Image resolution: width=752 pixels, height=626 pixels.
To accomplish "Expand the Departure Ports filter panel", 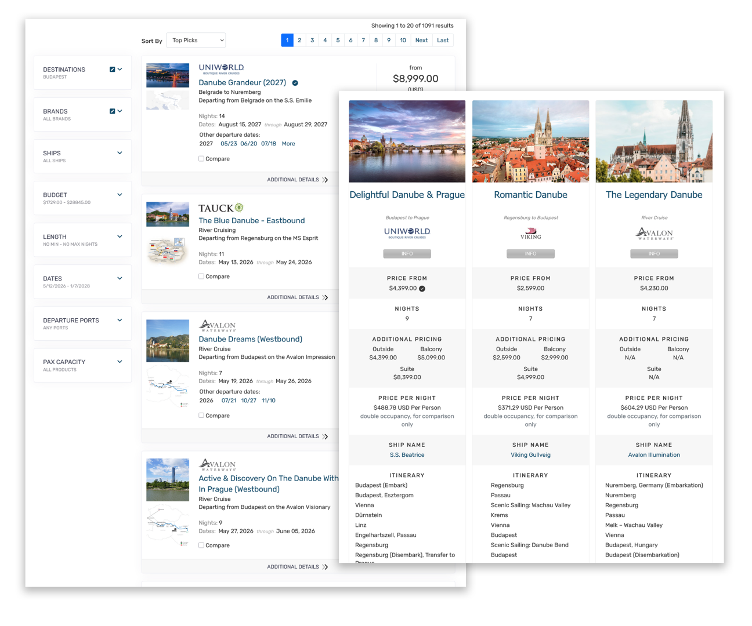I will pyautogui.click(x=82, y=323).
